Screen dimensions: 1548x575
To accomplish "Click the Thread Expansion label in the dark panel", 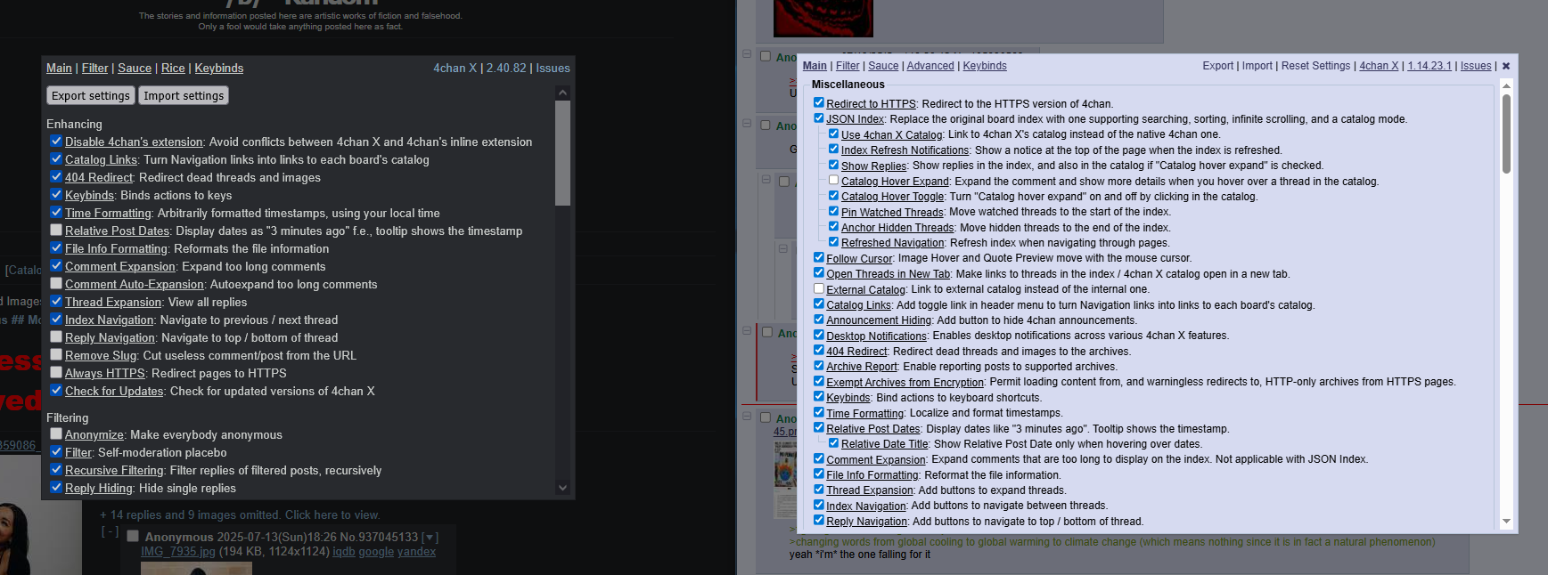I will coord(113,302).
